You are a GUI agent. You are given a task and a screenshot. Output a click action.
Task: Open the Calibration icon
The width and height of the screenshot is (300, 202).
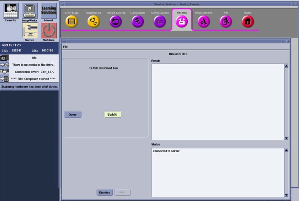tap(138, 22)
